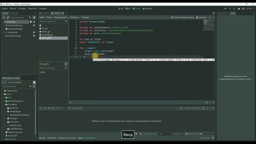Image resolution: width=256 pixels, height=144 pixels.
Task: Open the Редактор menu
Action: (x=32, y=8)
